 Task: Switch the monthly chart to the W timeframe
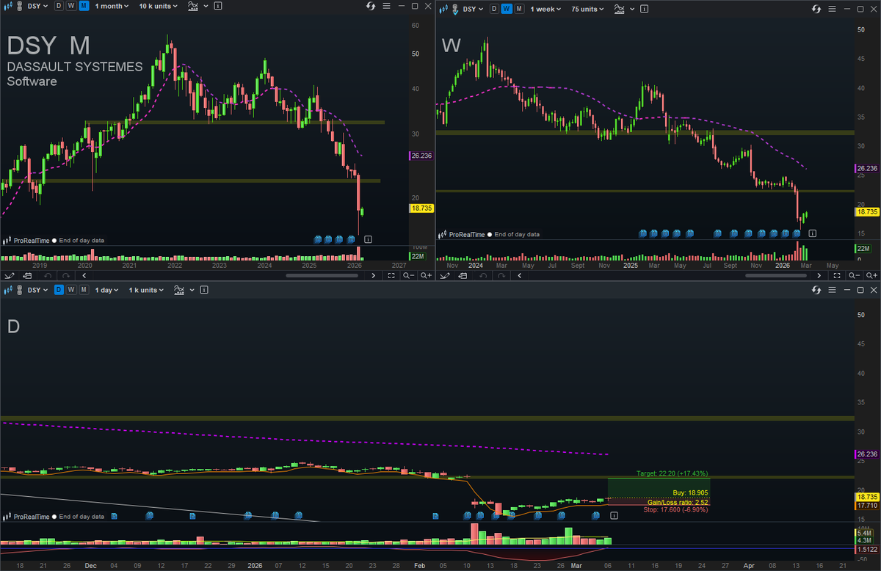71,6
